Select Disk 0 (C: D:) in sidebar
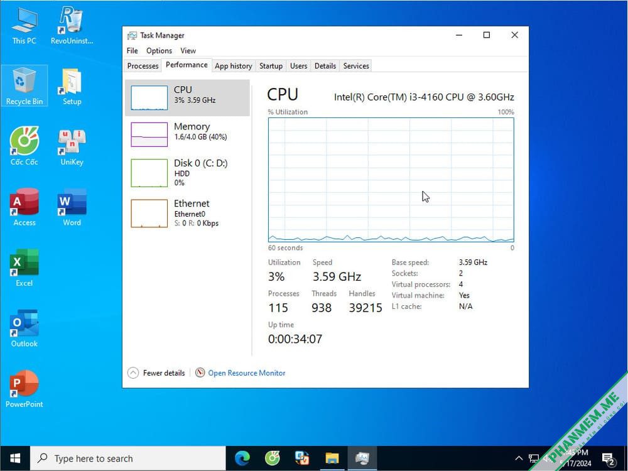The image size is (628, 471). pyautogui.click(x=187, y=173)
